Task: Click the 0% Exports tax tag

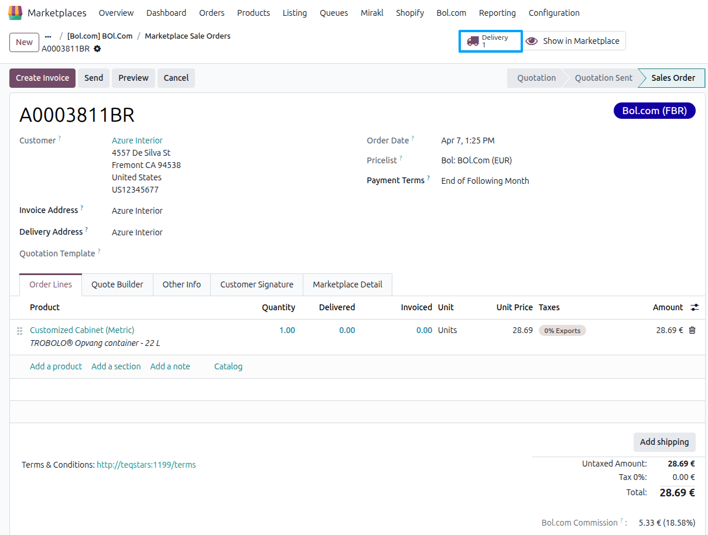Action: 562,331
